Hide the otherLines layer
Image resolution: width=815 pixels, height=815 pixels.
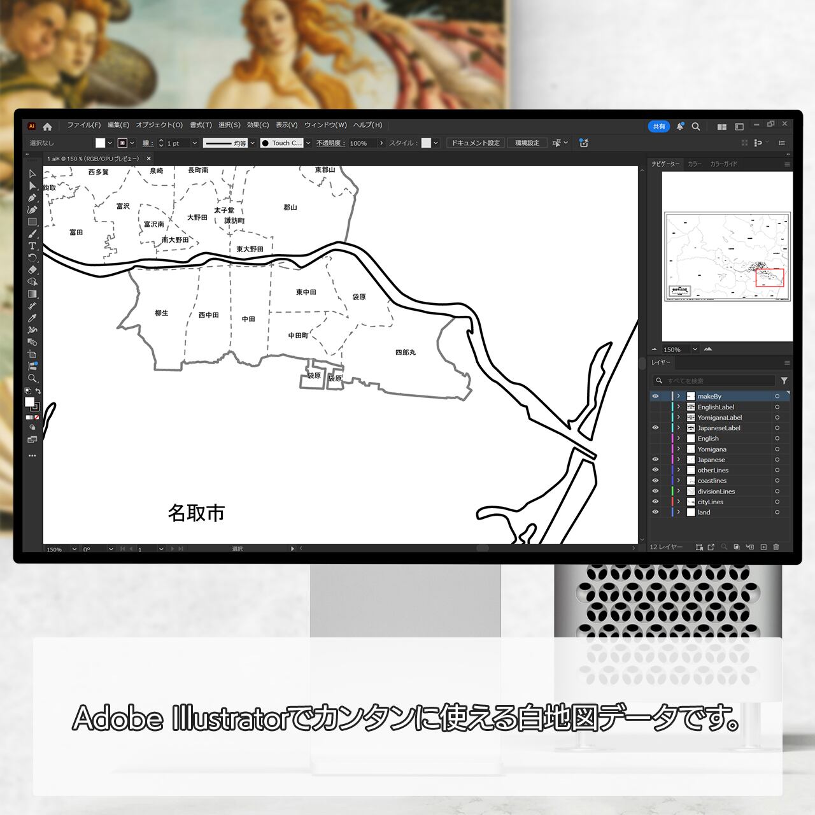tap(655, 470)
